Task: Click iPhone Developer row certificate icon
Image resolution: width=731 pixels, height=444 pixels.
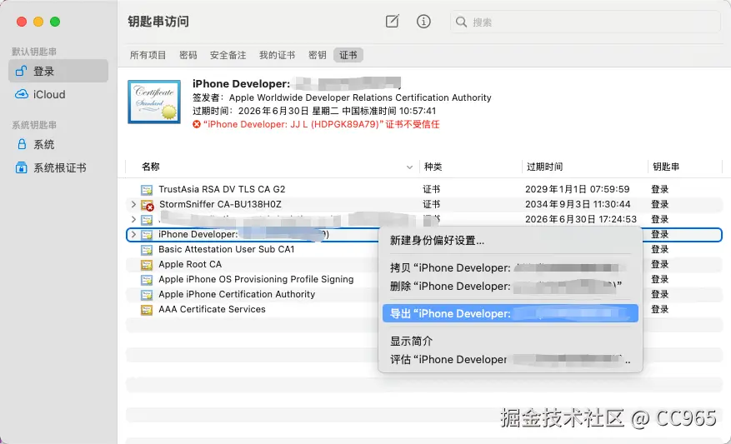Action: (147, 234)
